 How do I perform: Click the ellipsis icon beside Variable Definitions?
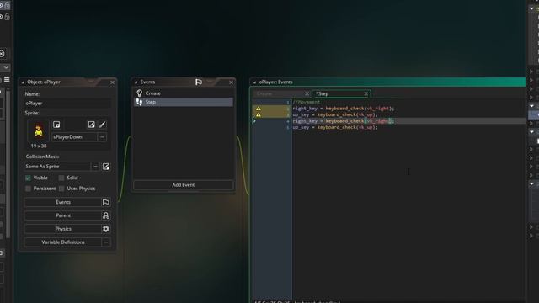click(106, 242)
